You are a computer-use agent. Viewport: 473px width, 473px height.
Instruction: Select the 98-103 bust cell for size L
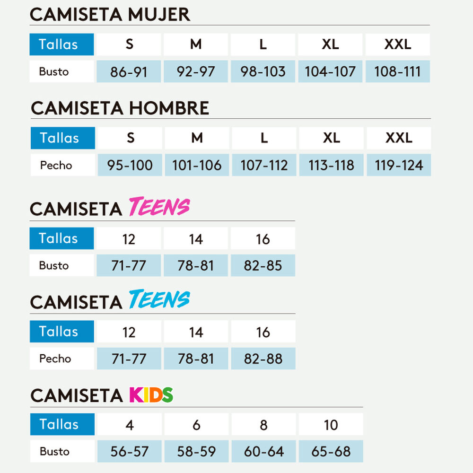[263, 71]
